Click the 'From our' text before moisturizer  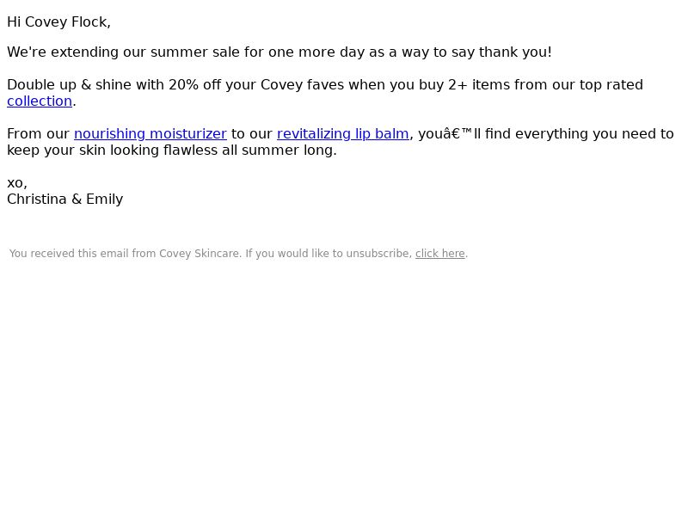tap(38, 134)
